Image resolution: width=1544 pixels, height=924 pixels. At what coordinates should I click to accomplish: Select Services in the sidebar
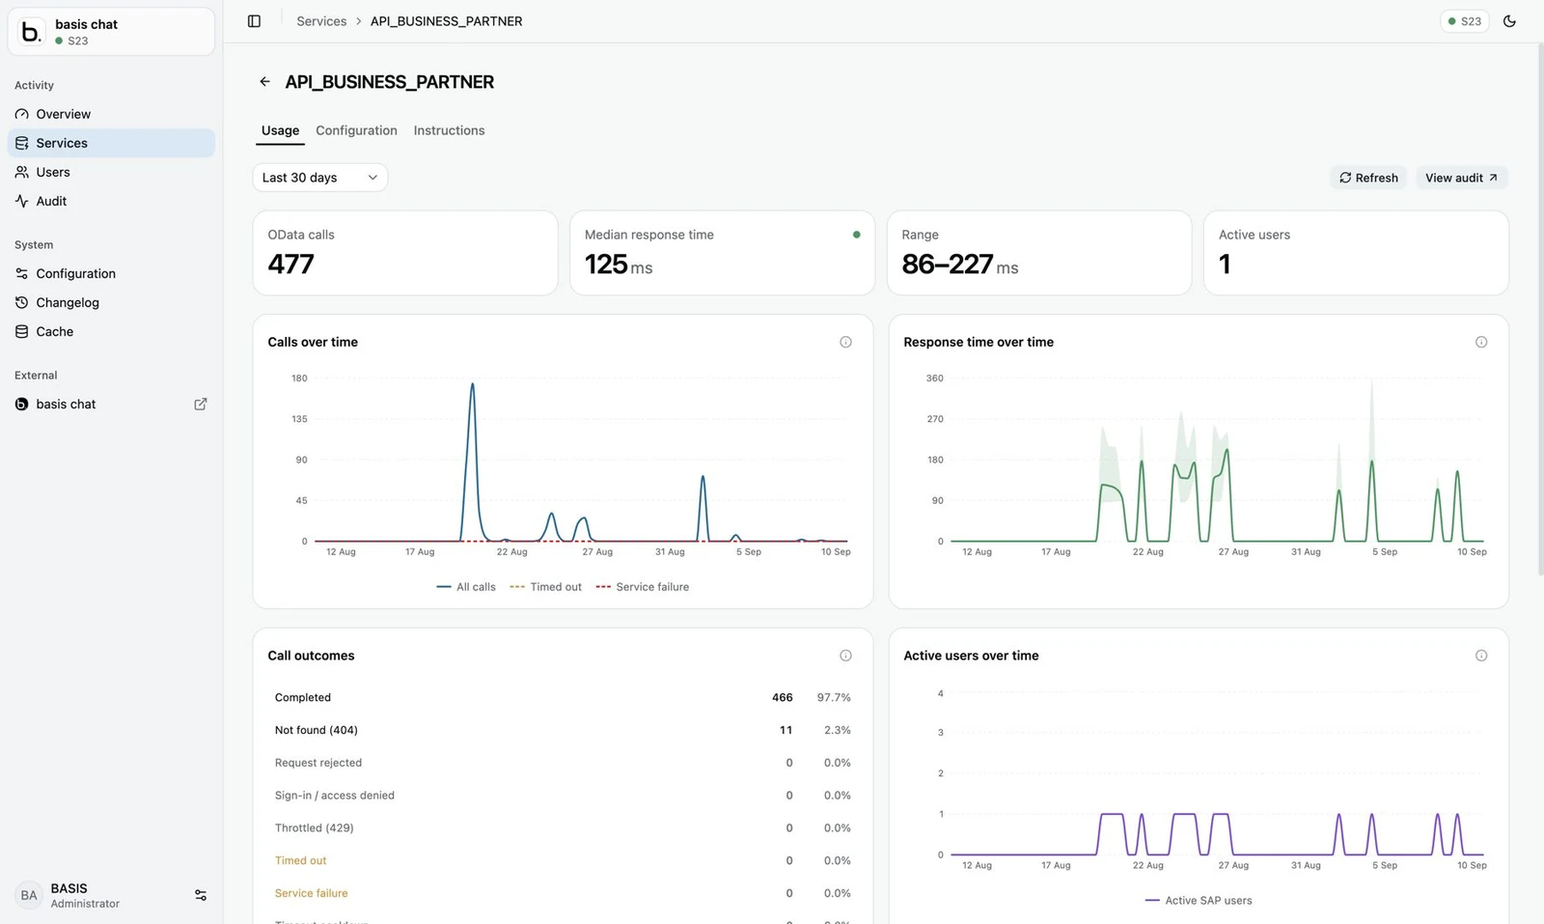[111, 143]
